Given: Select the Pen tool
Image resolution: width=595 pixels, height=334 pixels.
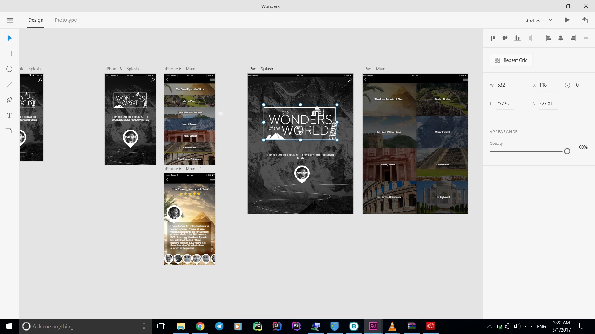Looking at the screenshot, I should click(9, 100).
